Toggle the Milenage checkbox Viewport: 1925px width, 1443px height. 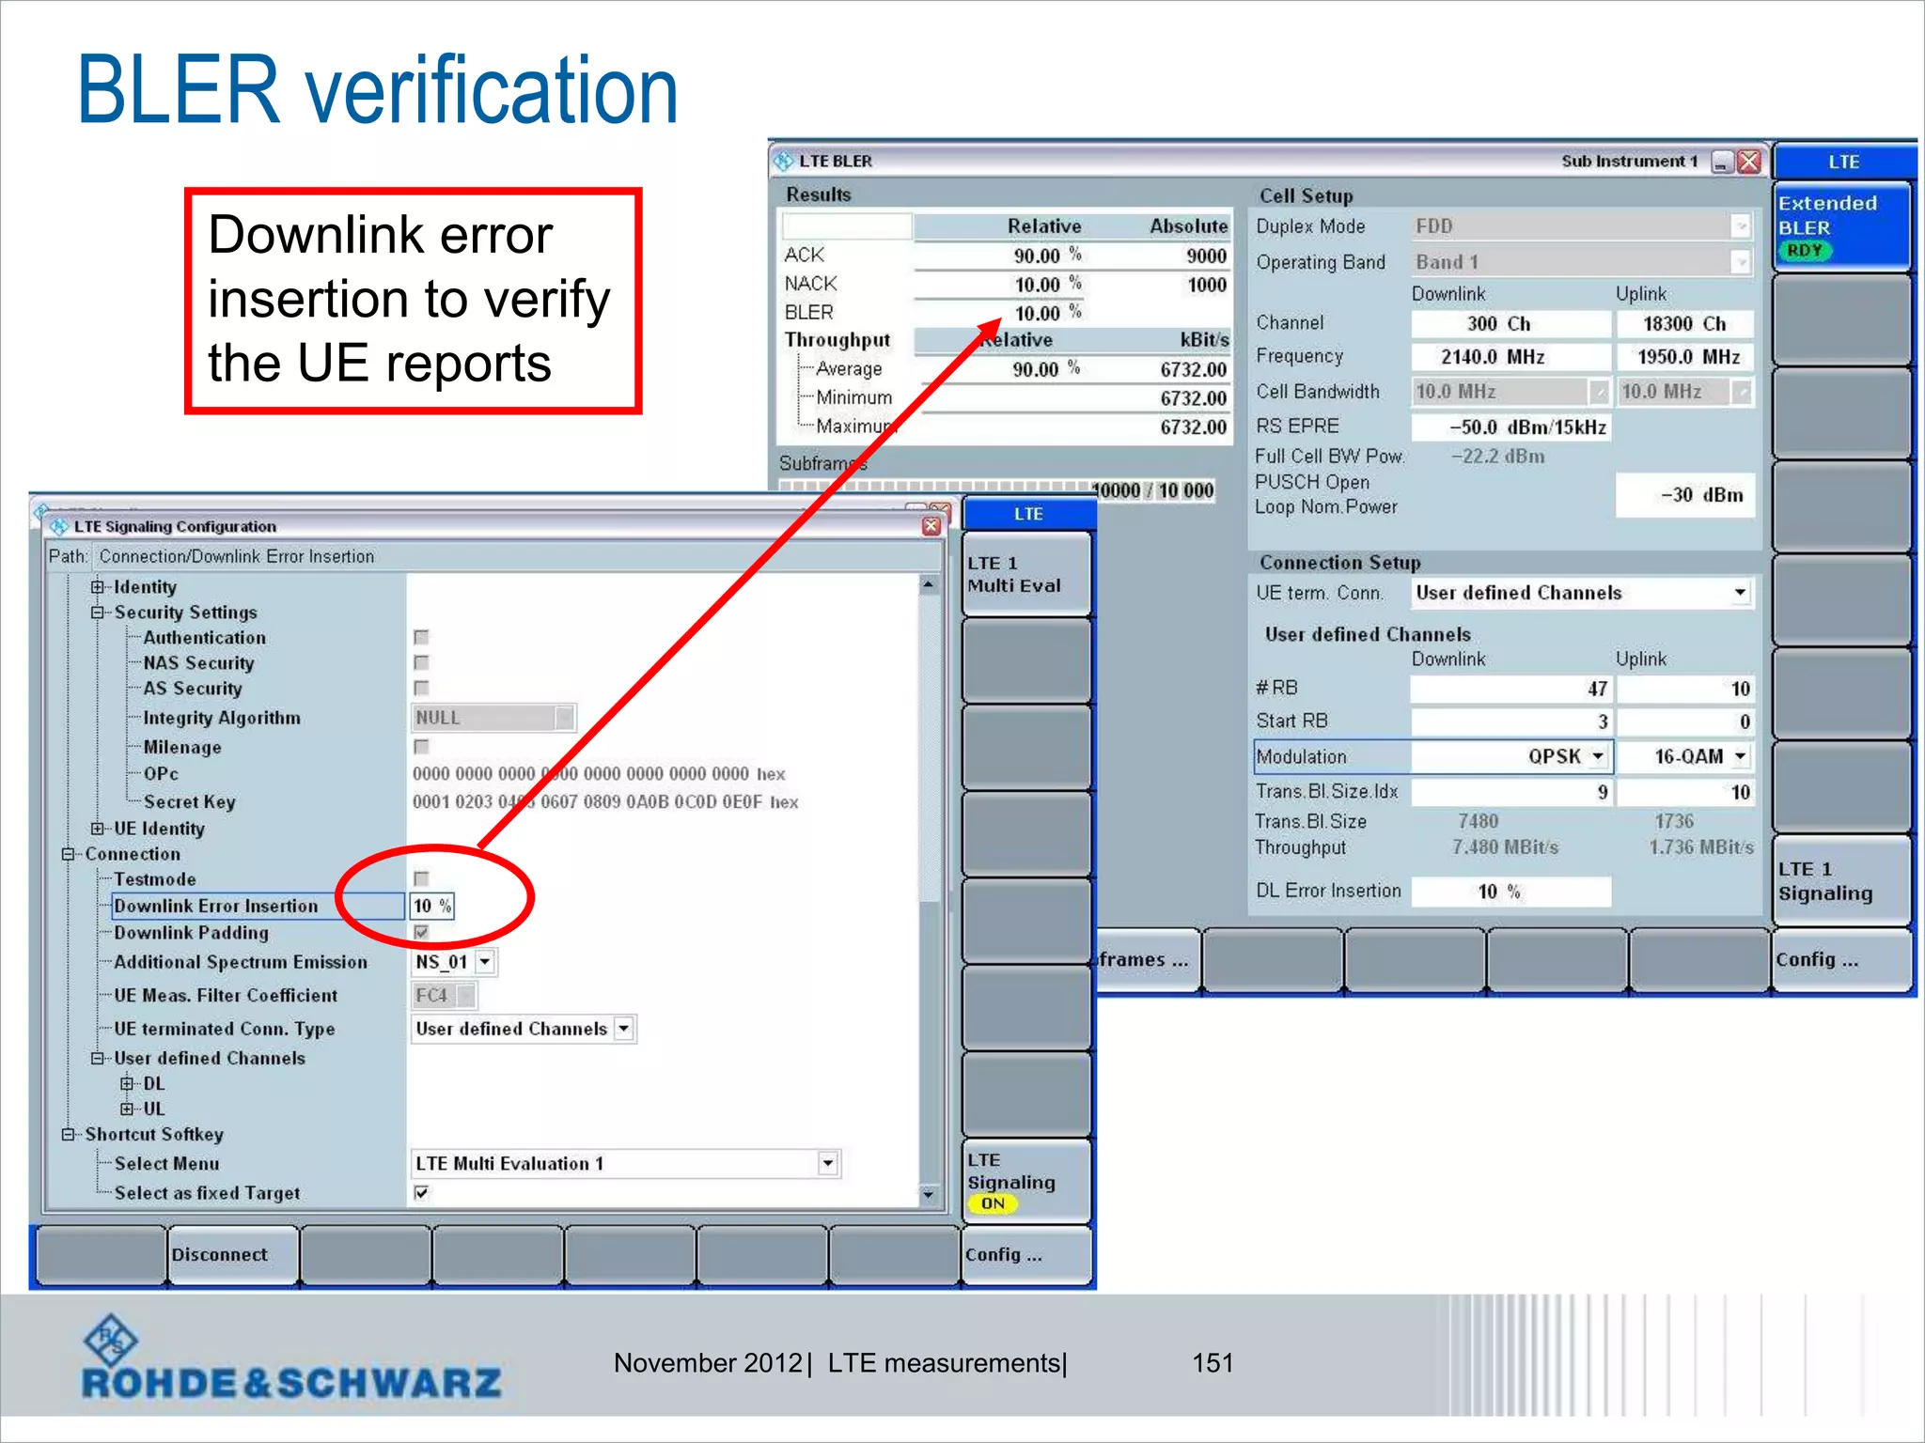coord(421,747)
